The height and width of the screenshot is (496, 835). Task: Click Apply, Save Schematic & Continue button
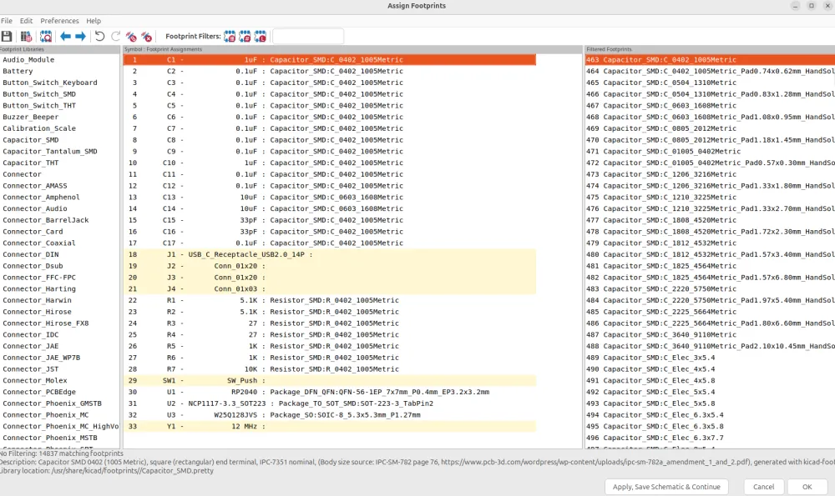click(665, 487)
